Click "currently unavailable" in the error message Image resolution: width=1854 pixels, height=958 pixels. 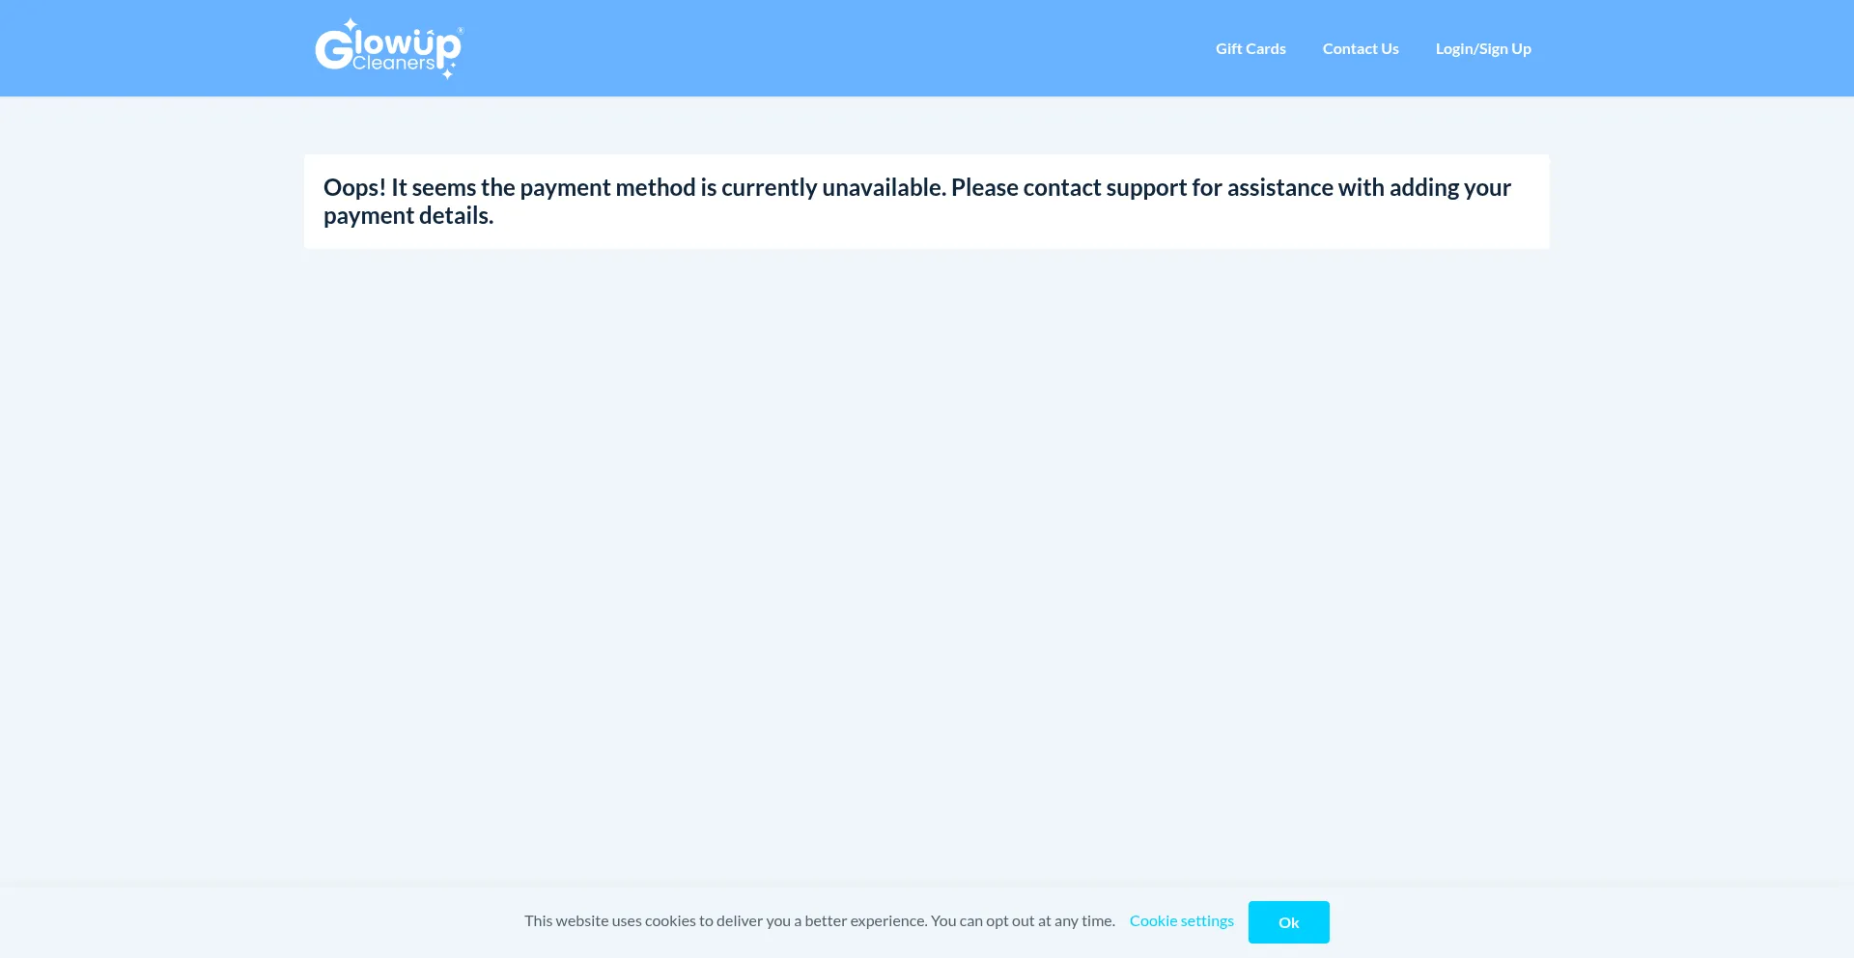833,187
